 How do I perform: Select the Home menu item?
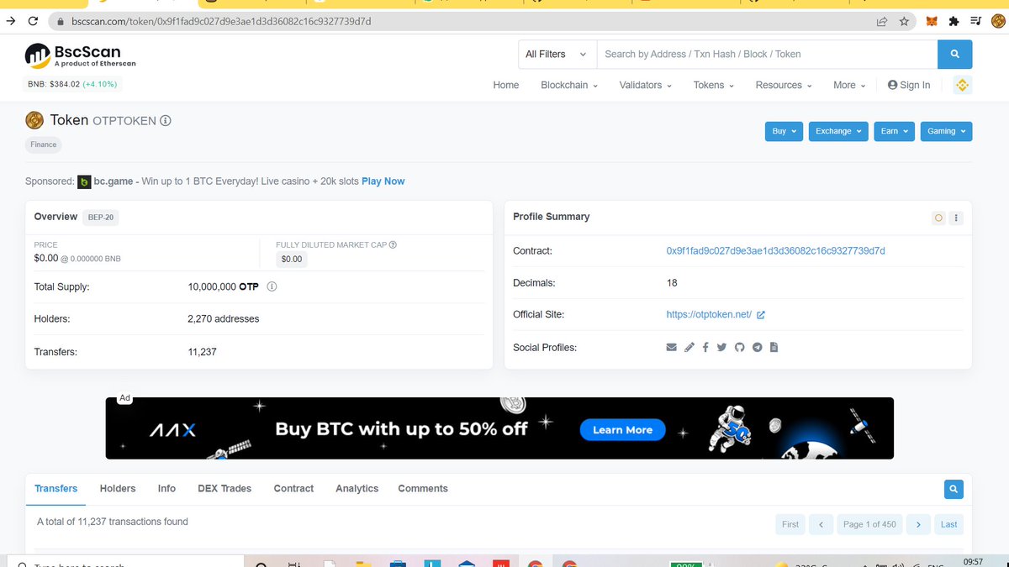pyautogui.click(x=505, y=85)
